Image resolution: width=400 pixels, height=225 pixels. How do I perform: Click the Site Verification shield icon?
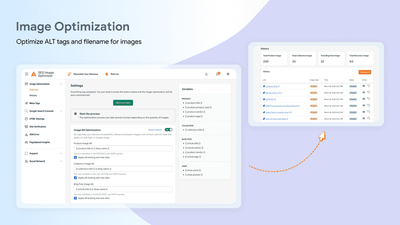point(26,127)
